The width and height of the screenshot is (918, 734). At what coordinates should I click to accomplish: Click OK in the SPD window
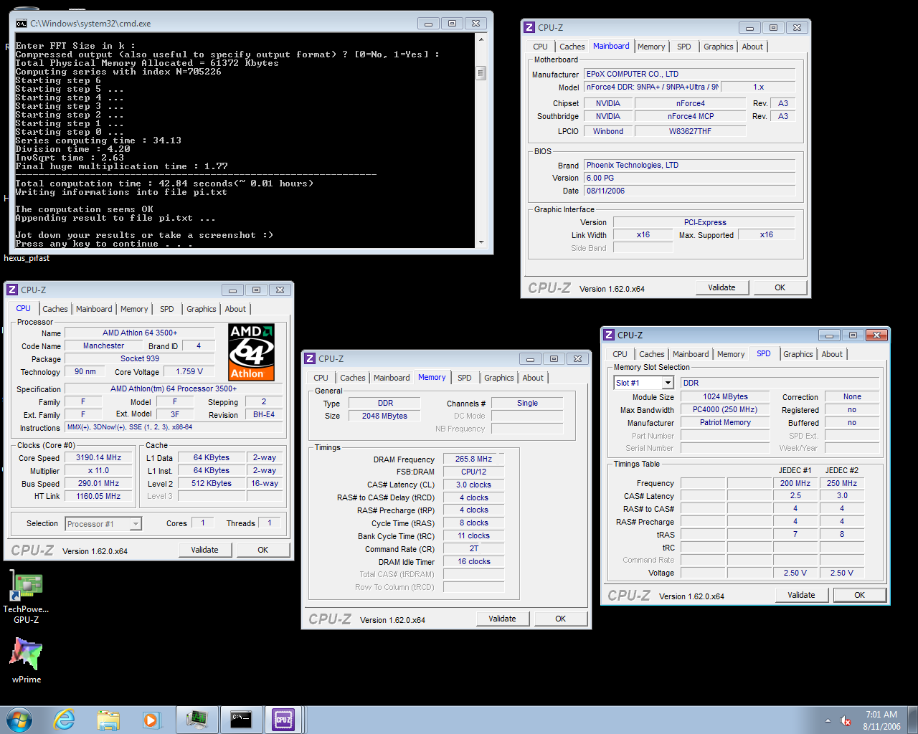pos(860,595)
